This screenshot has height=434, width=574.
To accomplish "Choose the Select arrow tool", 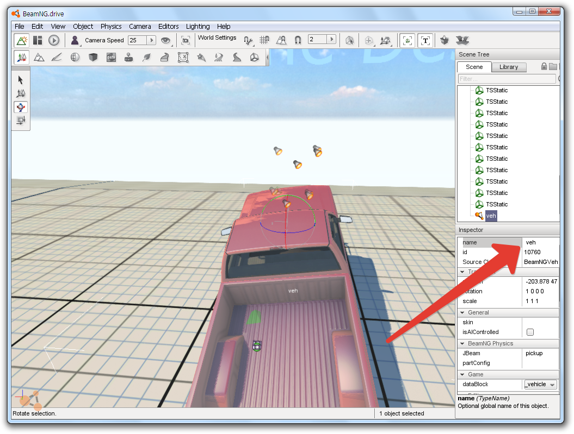I will (x=21, y=80).
